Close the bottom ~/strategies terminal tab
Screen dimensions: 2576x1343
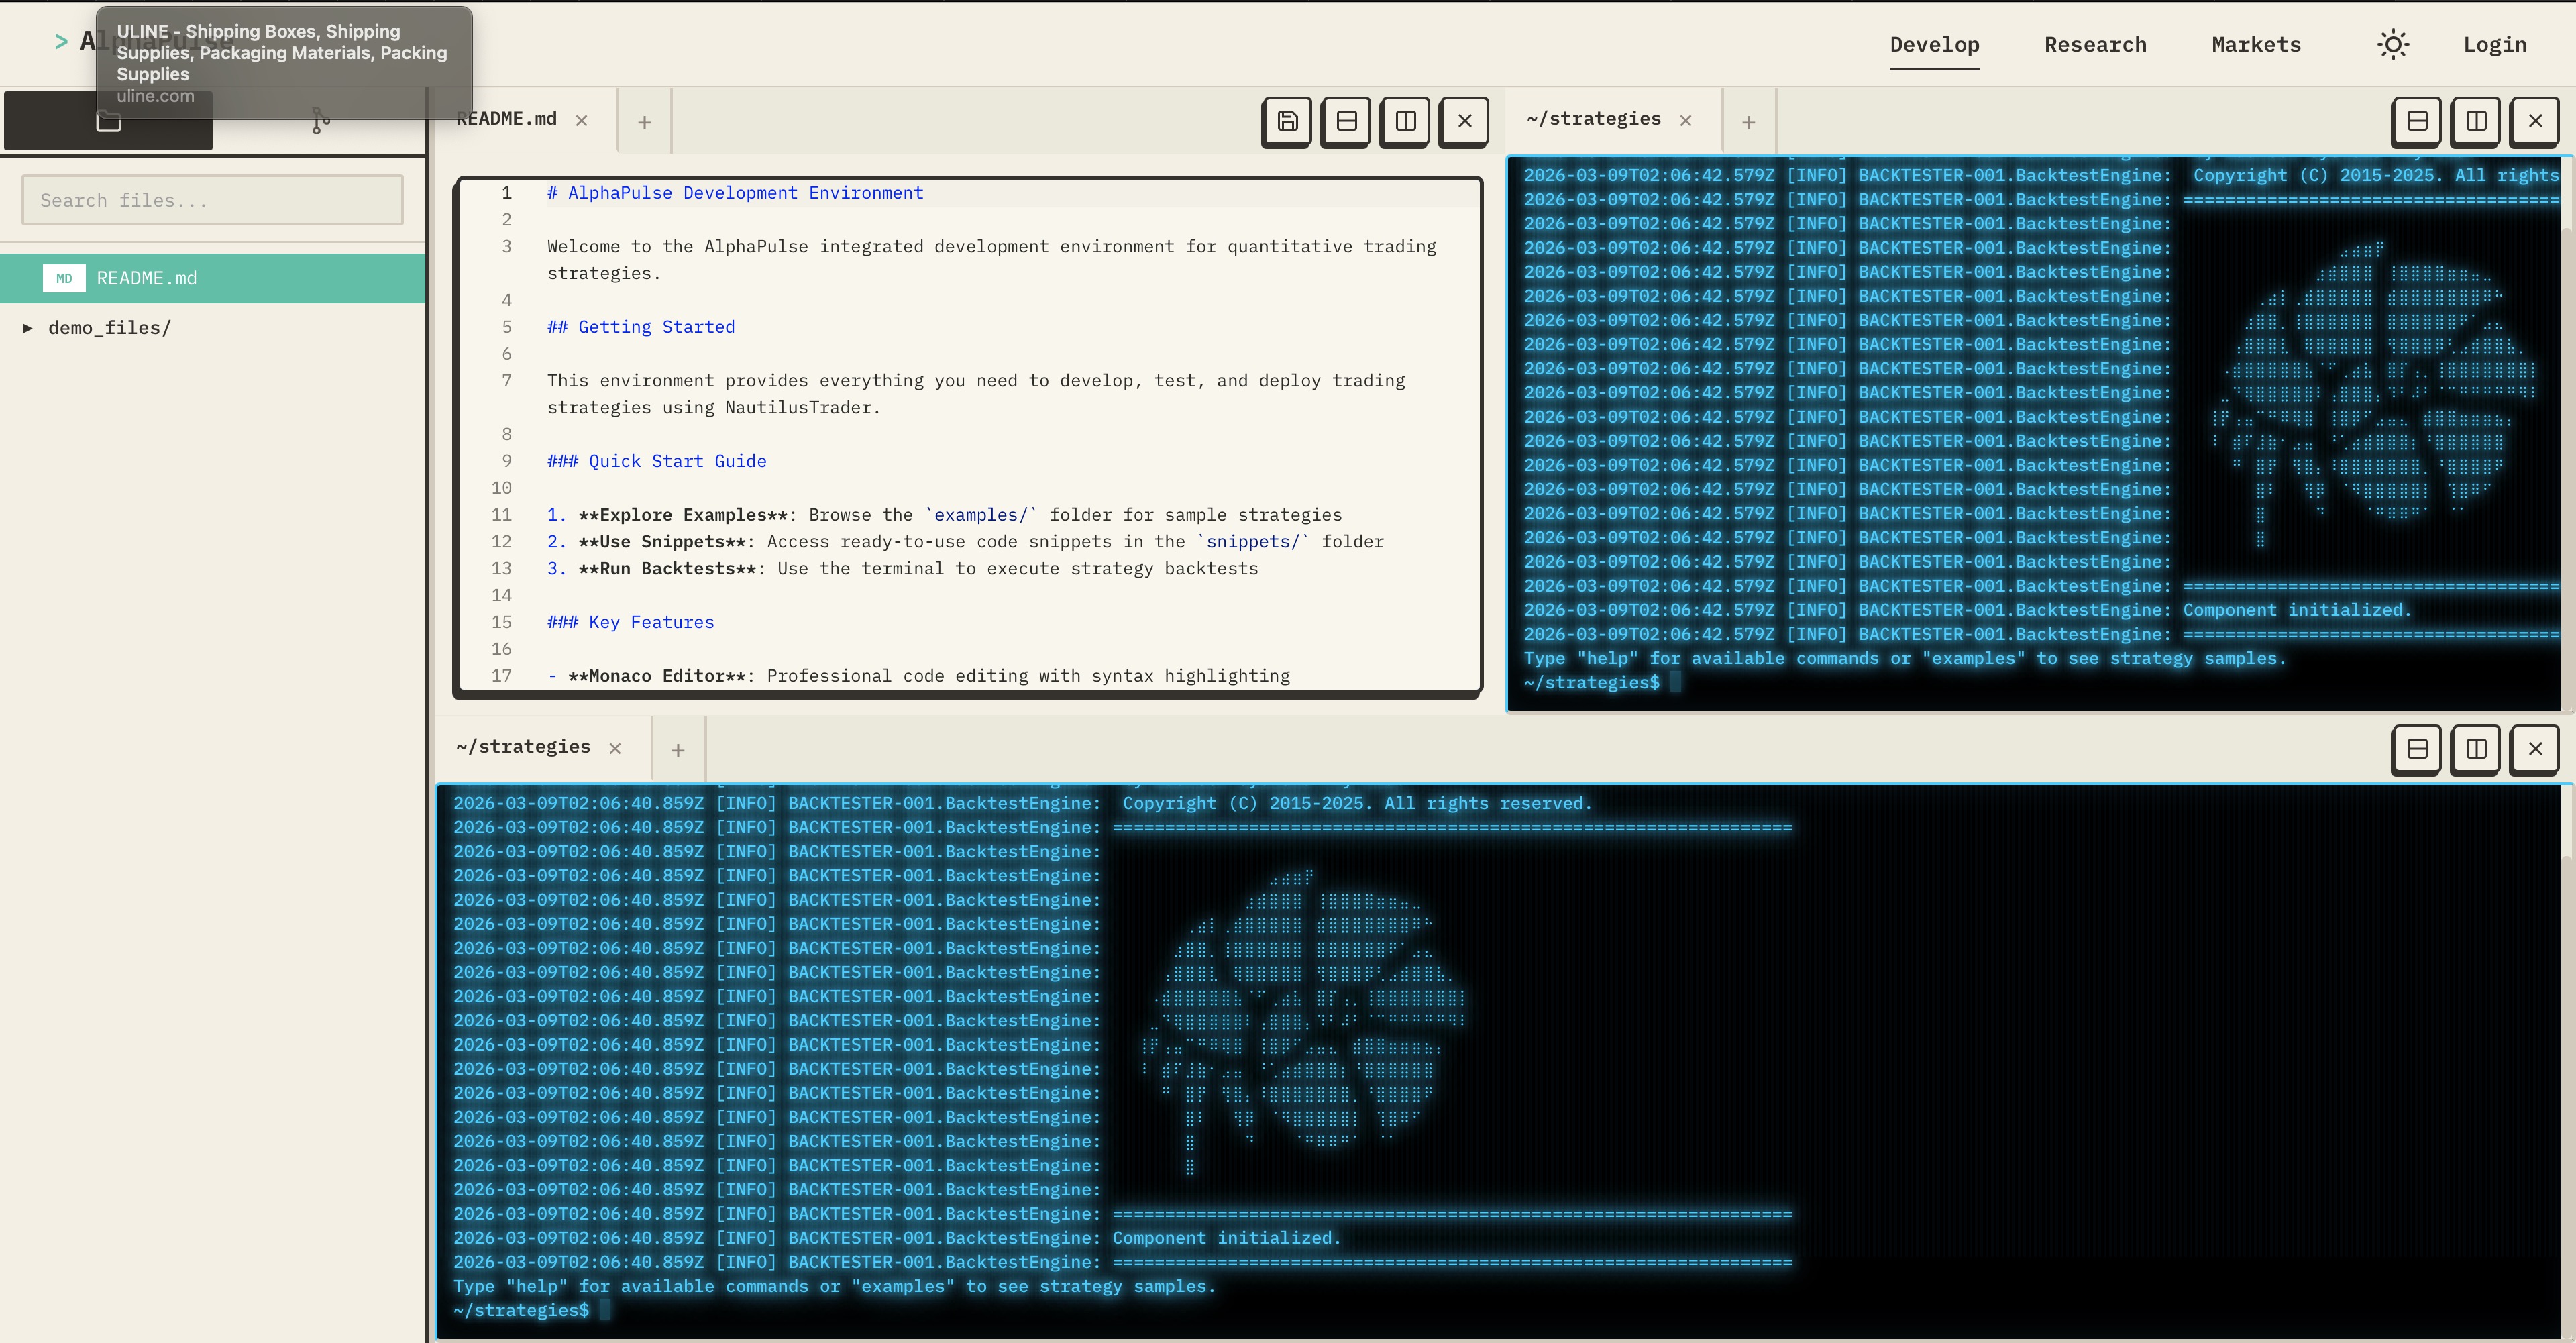point(615,748)
